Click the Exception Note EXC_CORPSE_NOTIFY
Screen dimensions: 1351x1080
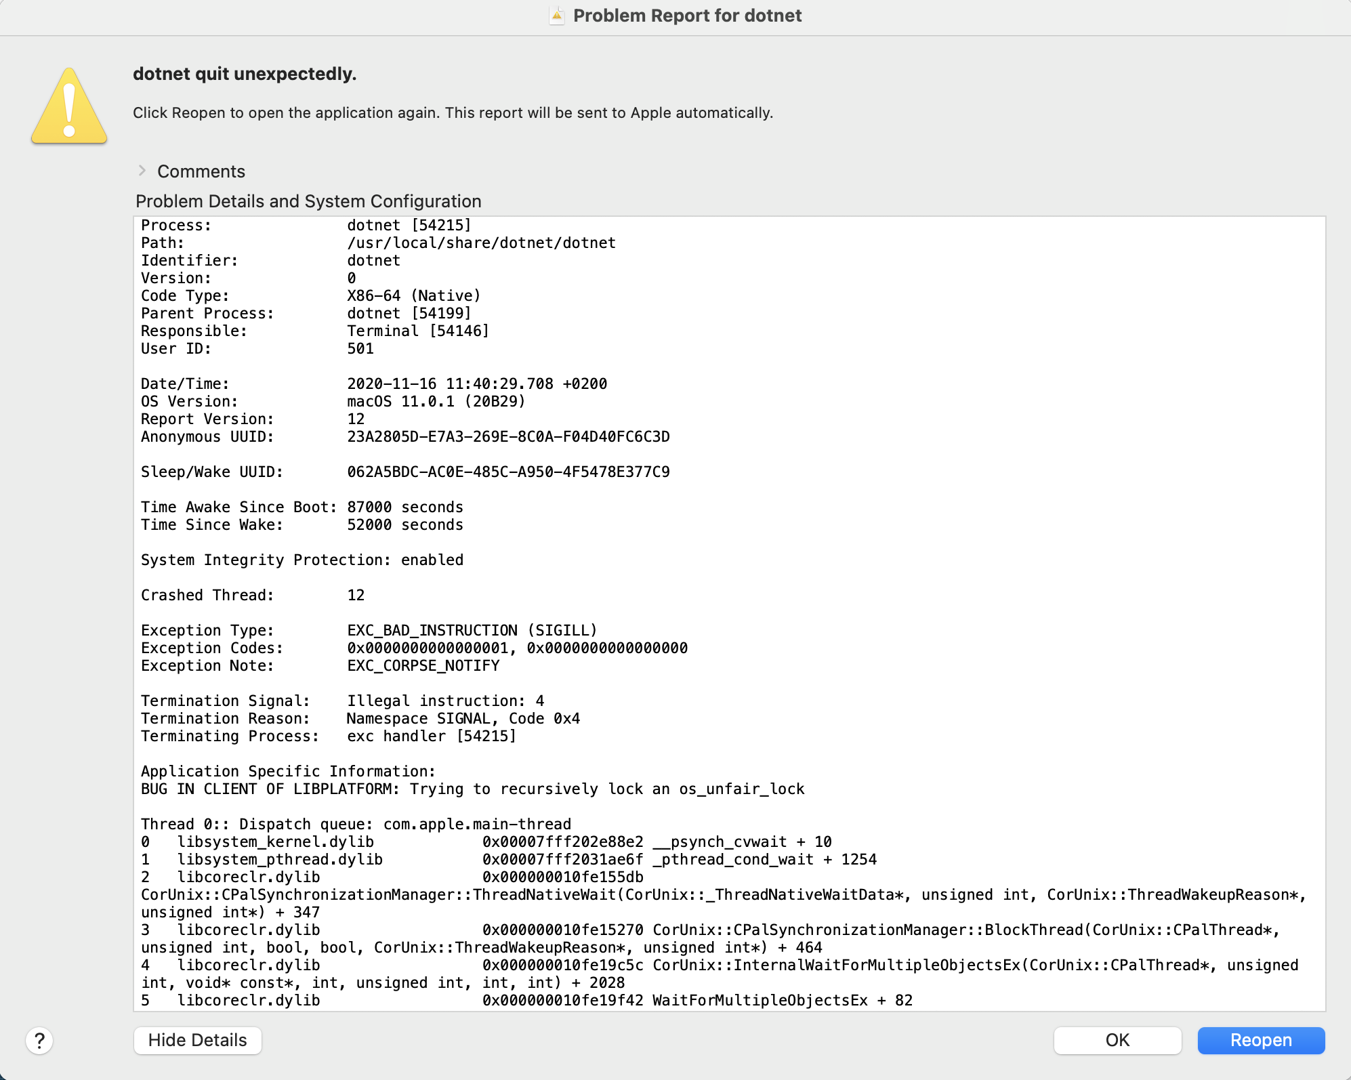point(423,665)
